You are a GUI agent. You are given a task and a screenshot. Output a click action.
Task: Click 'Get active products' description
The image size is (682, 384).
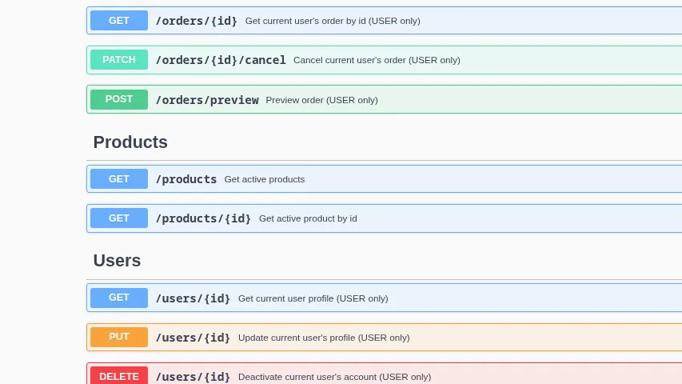(265, 179)
